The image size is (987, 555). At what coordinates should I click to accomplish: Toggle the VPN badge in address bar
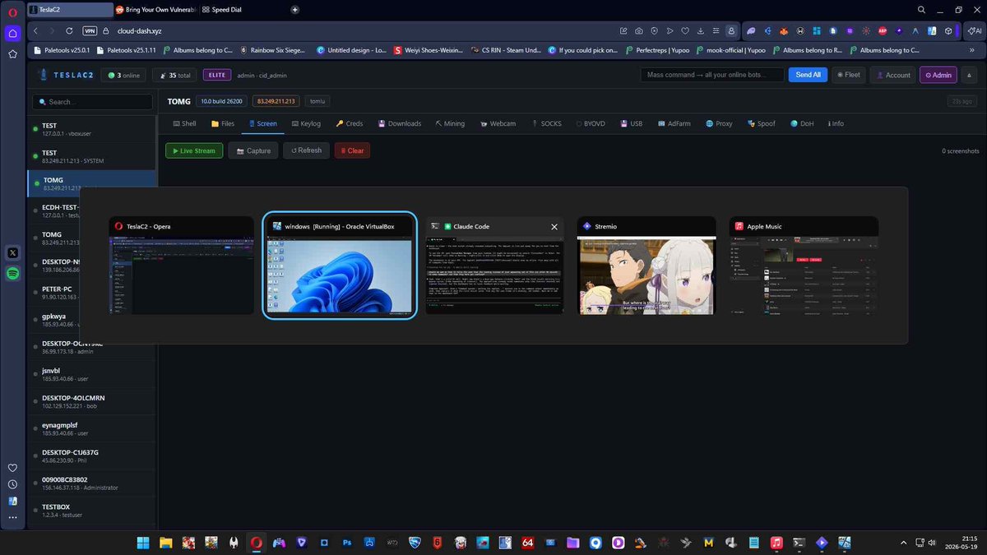[90, 30]
